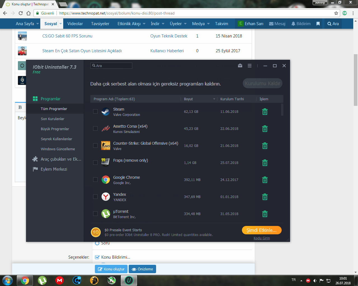This screenshot has height=286, width=358.
Task: Click the Kurulumu Kaldır button
Action: [263, 84]
